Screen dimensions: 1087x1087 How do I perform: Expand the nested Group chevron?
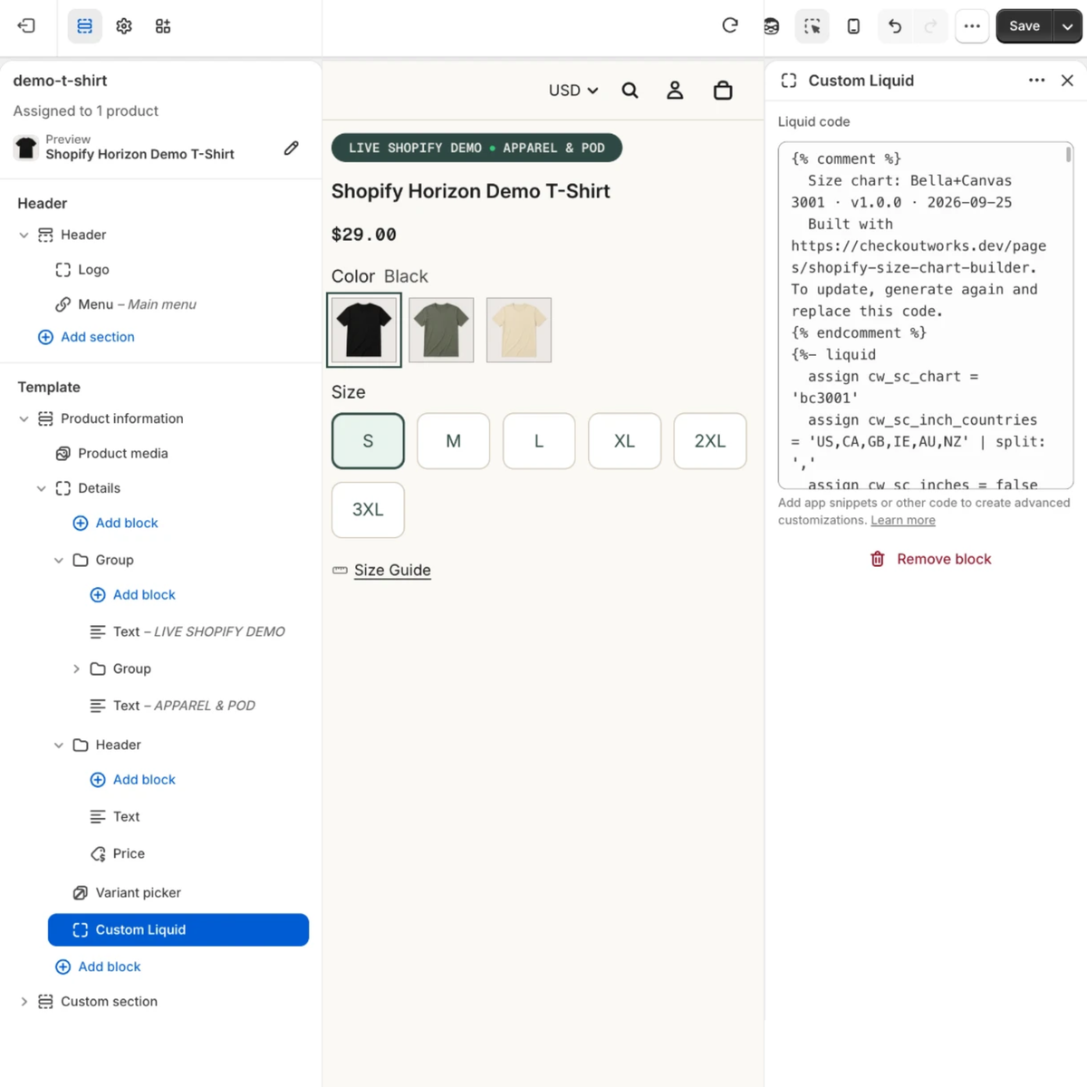pos(76,669)
